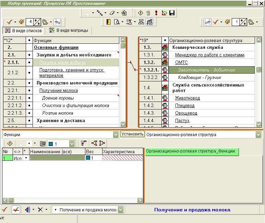Screen dimensions: 265x223
Task: Select the Покупка и/или добыча row
Action: (76, 62)
